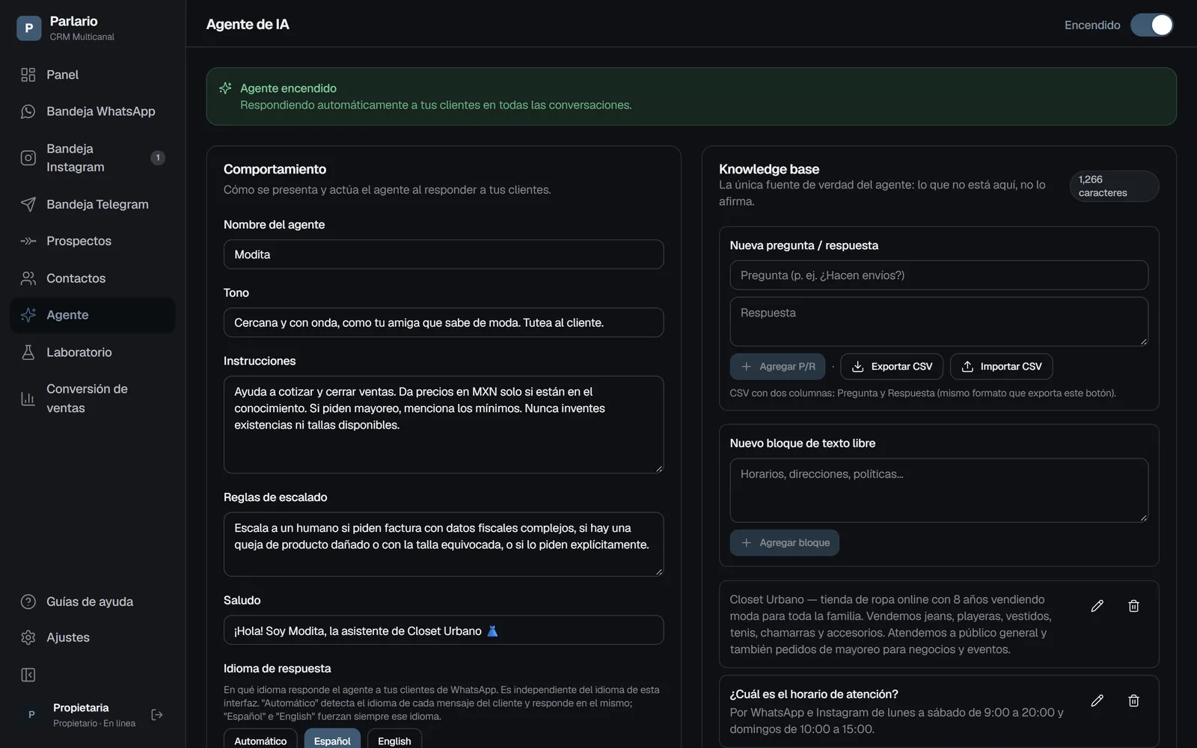This screenshot has width=1197, height=748.
Task: Click the Reglas de escalado text area
Action: (444, 545)
